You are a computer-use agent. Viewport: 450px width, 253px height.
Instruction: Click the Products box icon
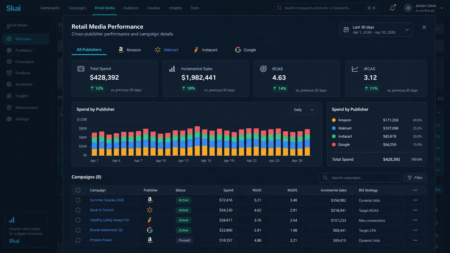9,73
